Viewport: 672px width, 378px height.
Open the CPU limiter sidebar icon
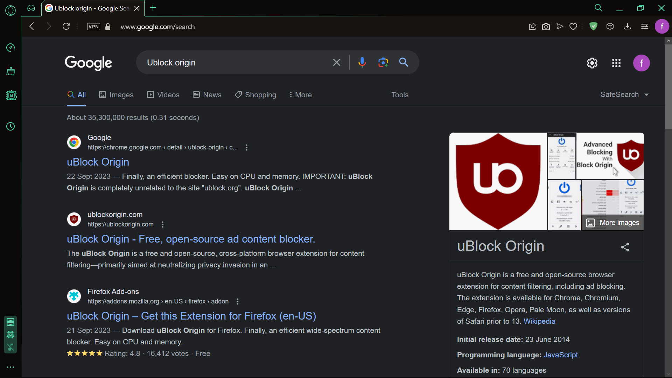pos(10,335)
